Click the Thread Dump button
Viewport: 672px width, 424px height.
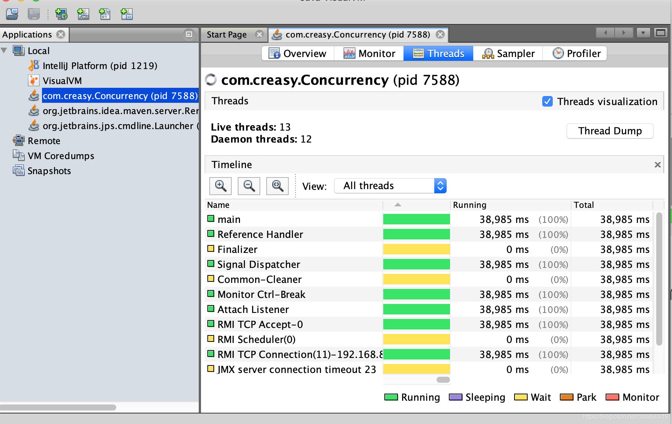click(610, 131)
